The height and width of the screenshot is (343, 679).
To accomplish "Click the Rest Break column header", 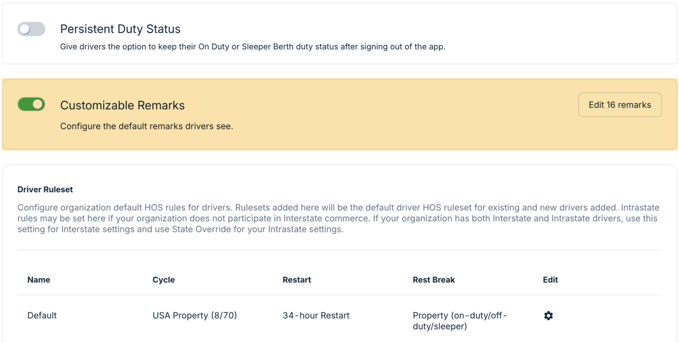I will [x=433, y=280].
